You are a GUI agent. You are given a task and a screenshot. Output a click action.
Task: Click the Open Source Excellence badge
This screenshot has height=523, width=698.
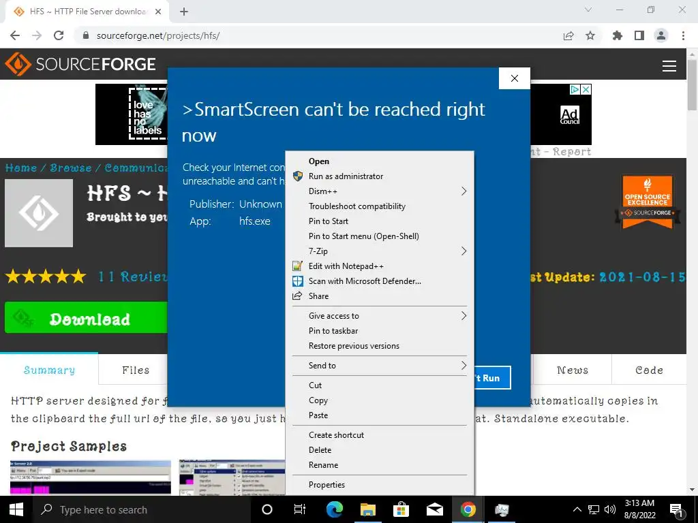point(648,202)
